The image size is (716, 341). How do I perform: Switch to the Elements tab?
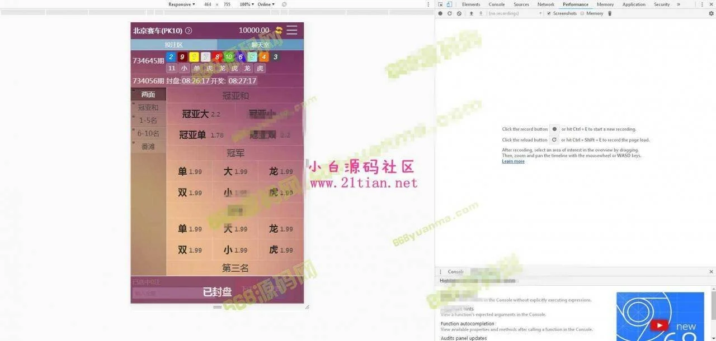[x=471, y=4]
